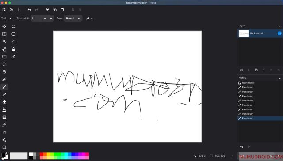Collapse the History panel
Viewport: 283px width, 161px height.
[x=279, y=78]
